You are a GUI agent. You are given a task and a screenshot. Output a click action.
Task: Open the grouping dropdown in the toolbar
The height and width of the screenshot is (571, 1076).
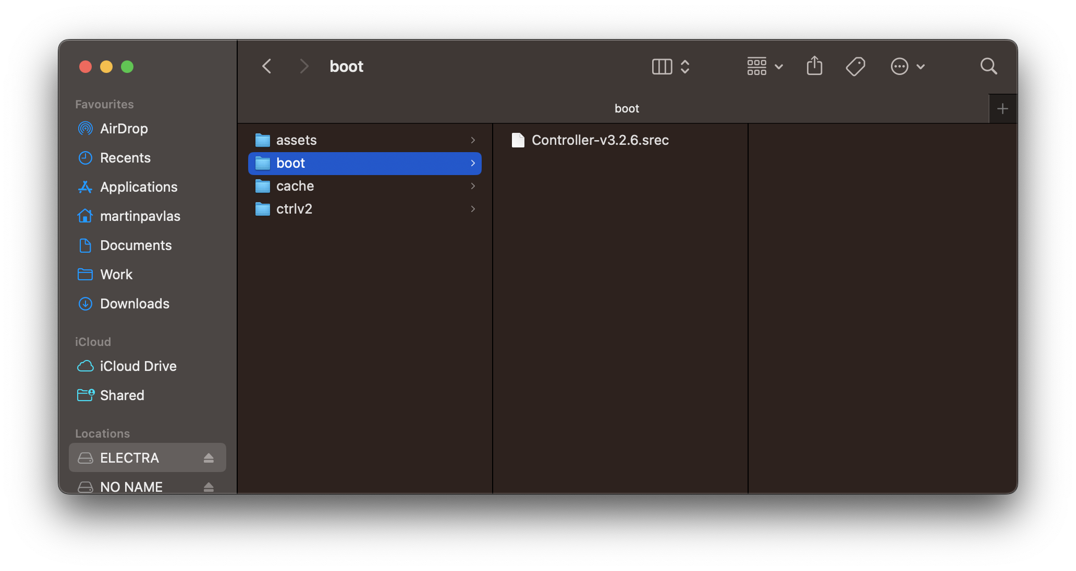764,66
